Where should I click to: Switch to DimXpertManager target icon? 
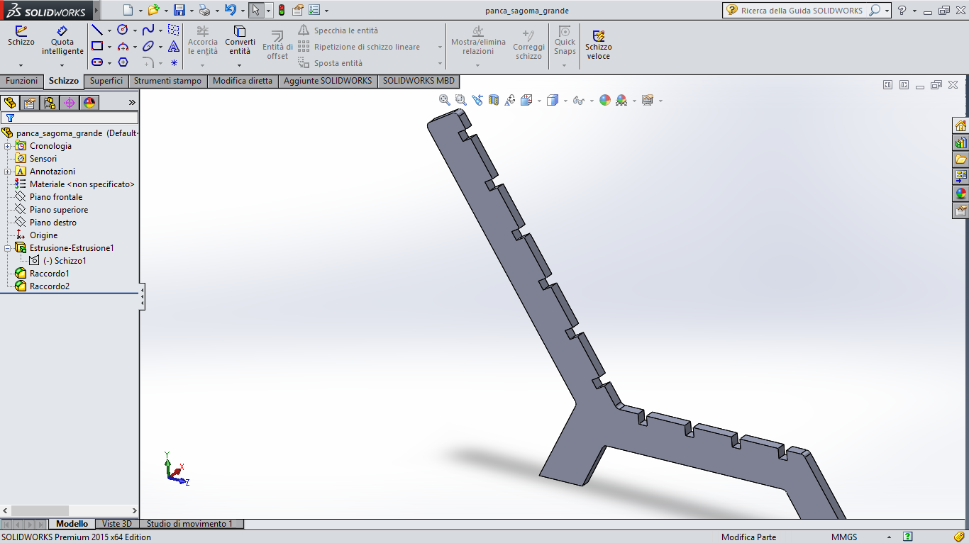(x=70, y=103)
